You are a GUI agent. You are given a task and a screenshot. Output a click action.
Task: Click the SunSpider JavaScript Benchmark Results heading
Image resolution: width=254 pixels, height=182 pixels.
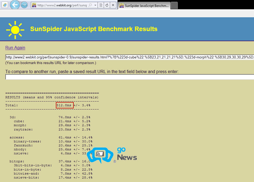[x=94, y=29]
